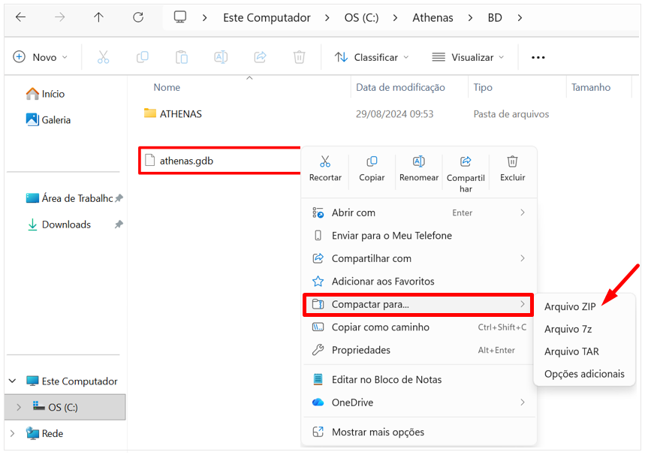Open Downloads in the sidebar
The height and width of the screenshot is (455, 645).
coord(66,224)
